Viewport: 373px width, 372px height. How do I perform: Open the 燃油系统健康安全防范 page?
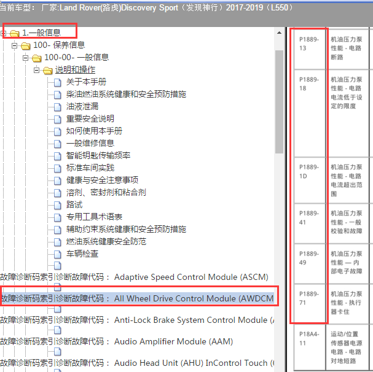coord(106,241)
